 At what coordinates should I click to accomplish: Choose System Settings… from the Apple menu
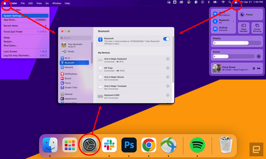point(14,16)
